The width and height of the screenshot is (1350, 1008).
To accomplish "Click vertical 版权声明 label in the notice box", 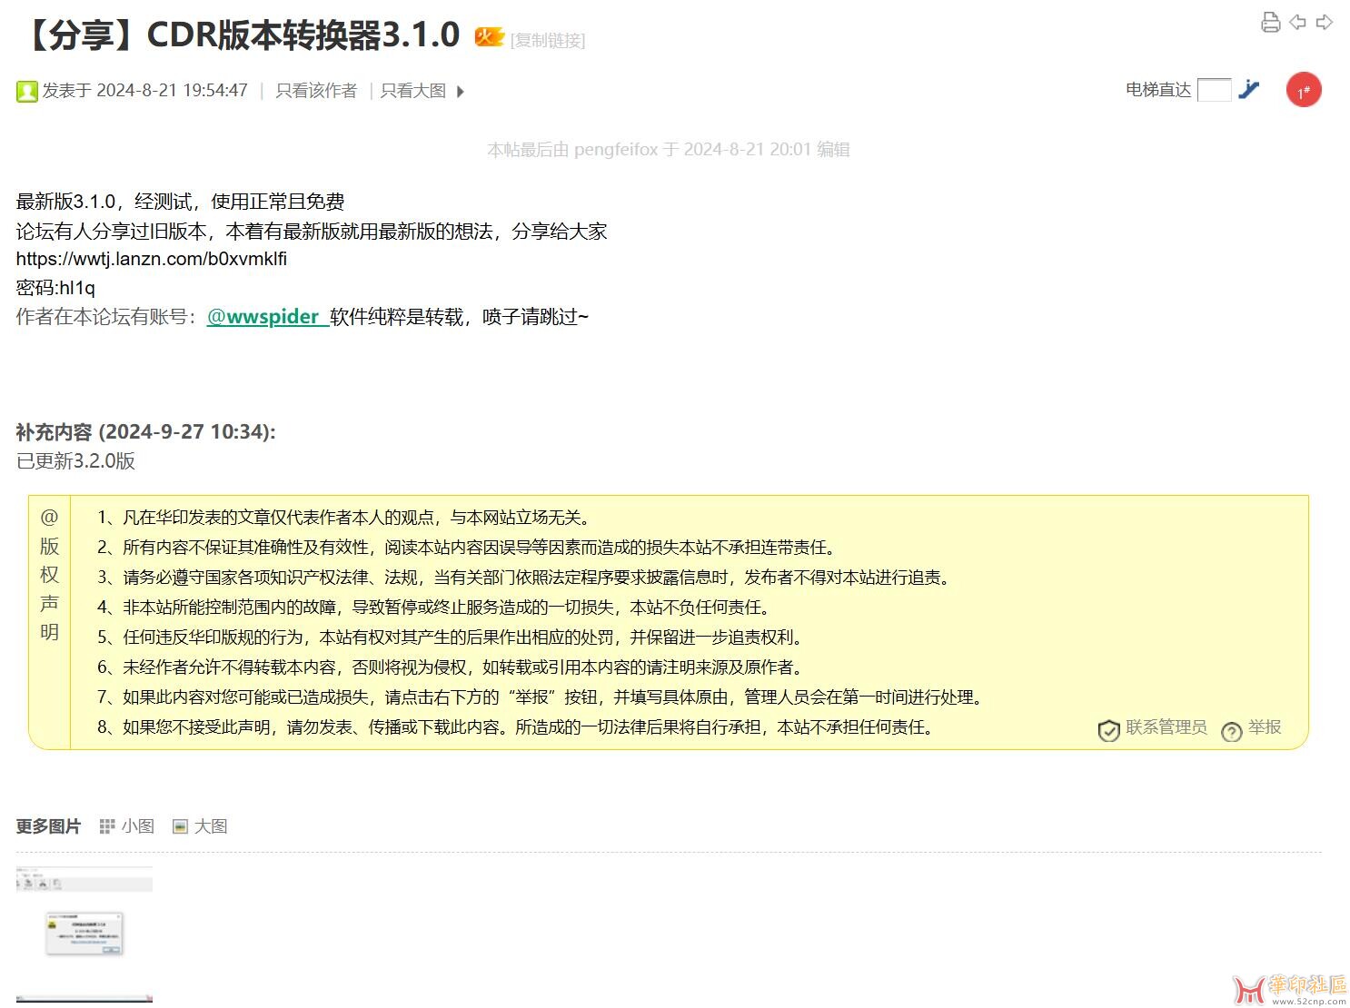I will tap(49, 575).
